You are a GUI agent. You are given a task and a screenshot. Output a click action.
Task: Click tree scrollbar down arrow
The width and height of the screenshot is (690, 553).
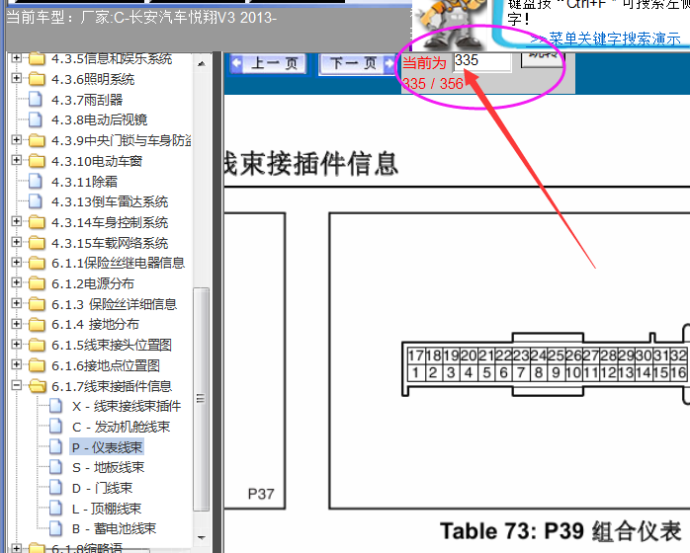click(202, 537)
